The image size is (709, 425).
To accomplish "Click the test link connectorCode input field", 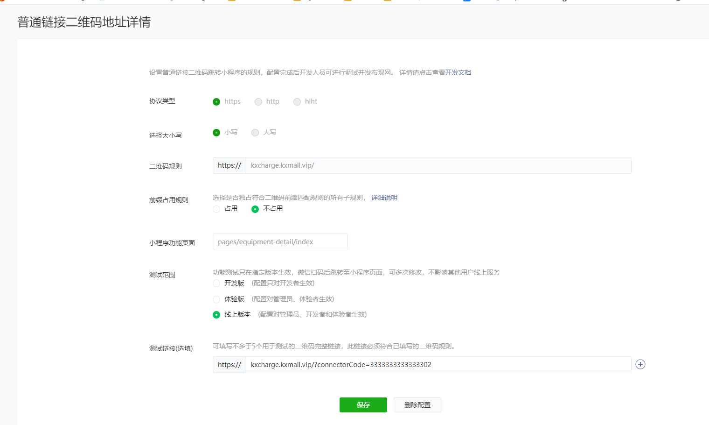I will point(438,365).
